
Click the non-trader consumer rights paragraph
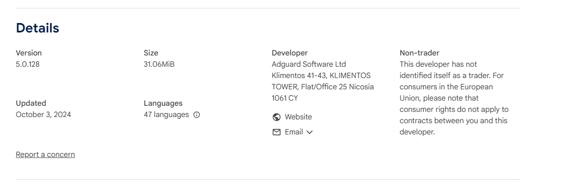click(454, 98)
